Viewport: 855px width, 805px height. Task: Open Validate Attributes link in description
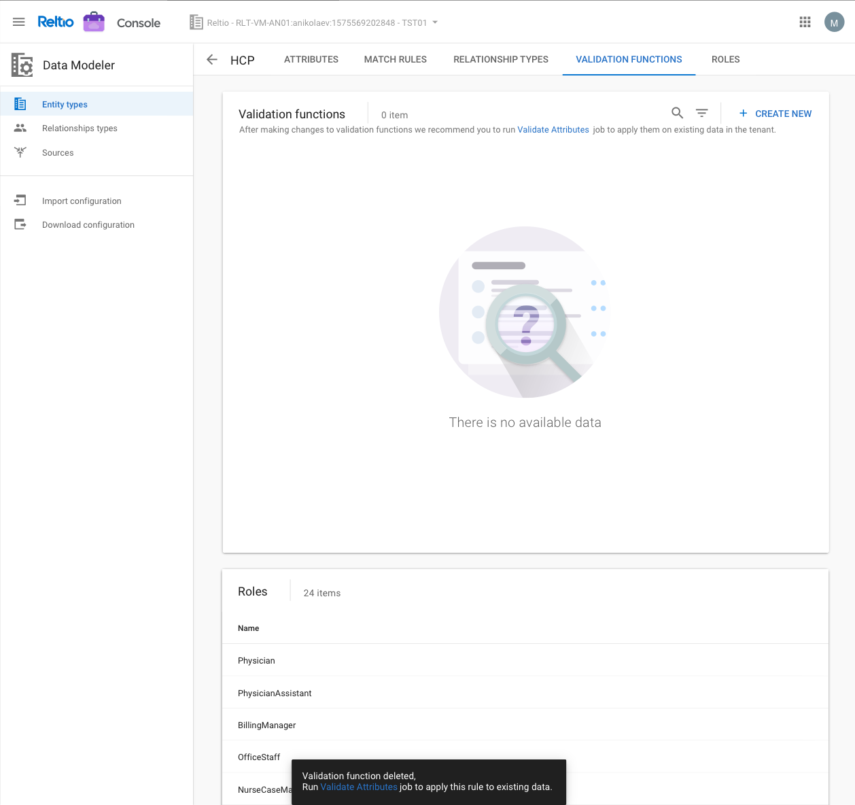553,130
